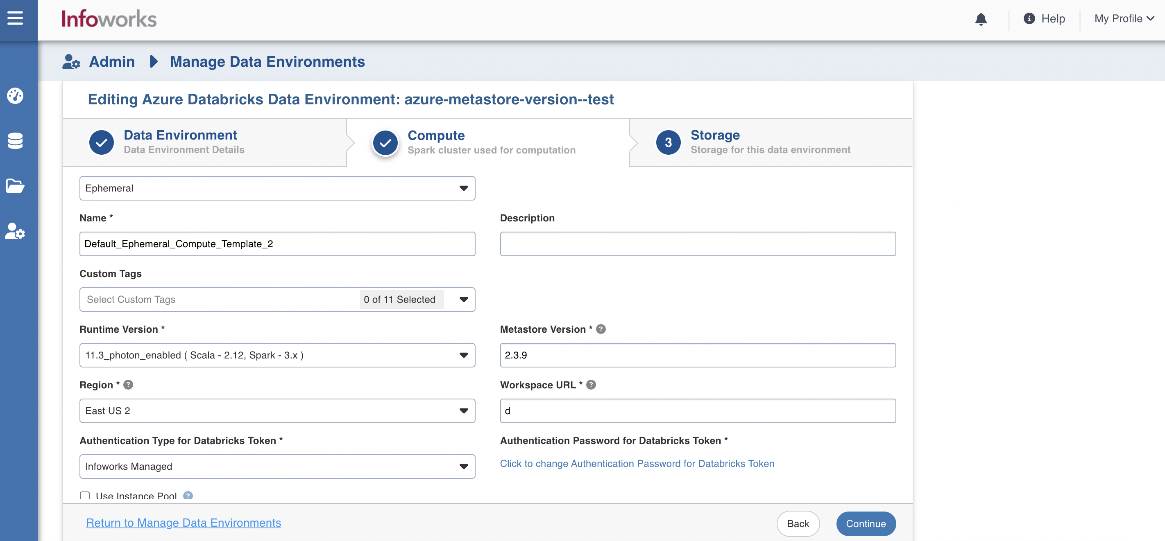Image resolution: width=1165 pixels, height=541 pixels.
Task: Click Return to Manage Data Environments link
Action: (x=184, y=523)
